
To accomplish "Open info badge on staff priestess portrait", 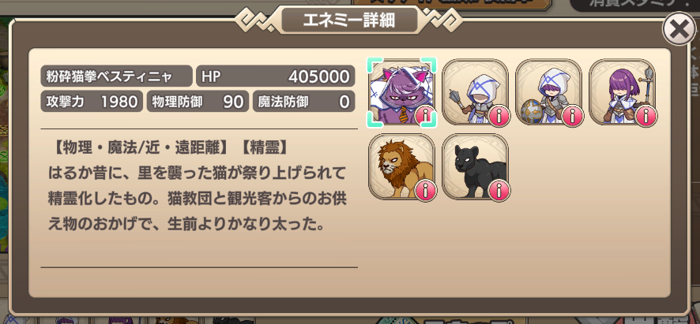I will tap(646, 117).
